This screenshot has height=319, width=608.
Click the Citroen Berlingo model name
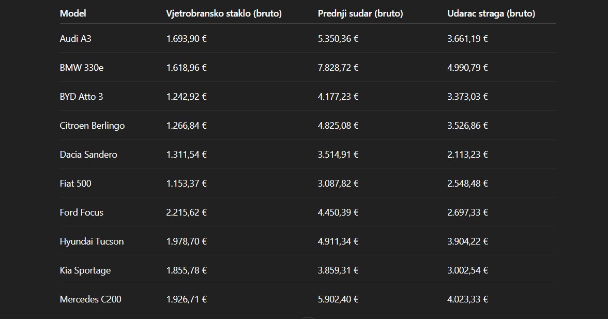click(92, 125)
